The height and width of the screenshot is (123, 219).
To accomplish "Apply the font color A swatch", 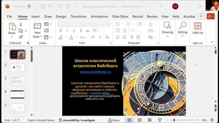I will [x=71, y=37].
